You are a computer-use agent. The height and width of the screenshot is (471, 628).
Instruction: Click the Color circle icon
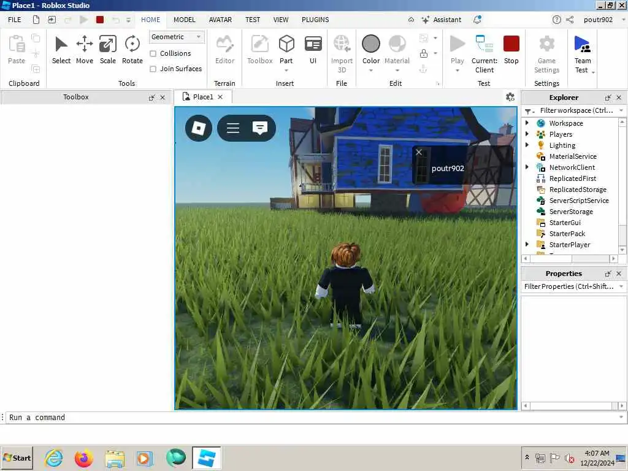pos(371,44)
